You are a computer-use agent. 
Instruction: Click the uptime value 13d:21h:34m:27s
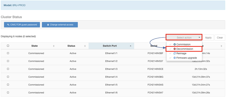[x=201, y=85]
